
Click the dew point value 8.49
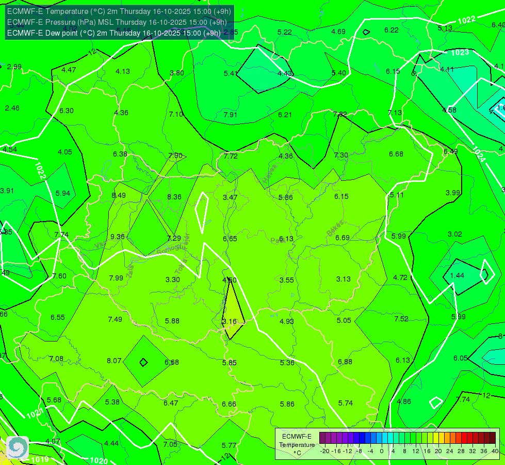tap(119, 195)
